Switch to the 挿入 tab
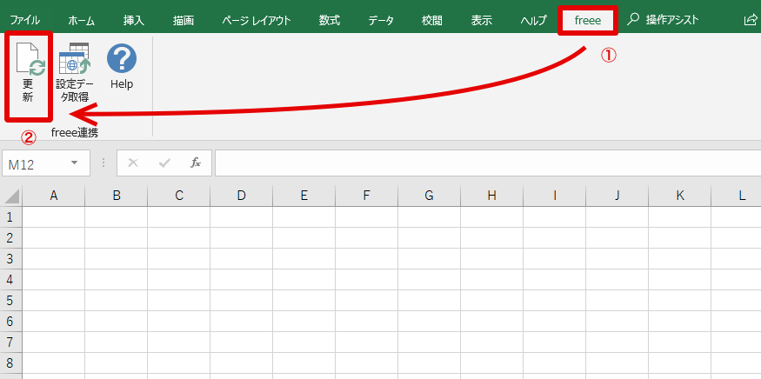Viewport: 761px width, 379px height. [x=133, y=20]
